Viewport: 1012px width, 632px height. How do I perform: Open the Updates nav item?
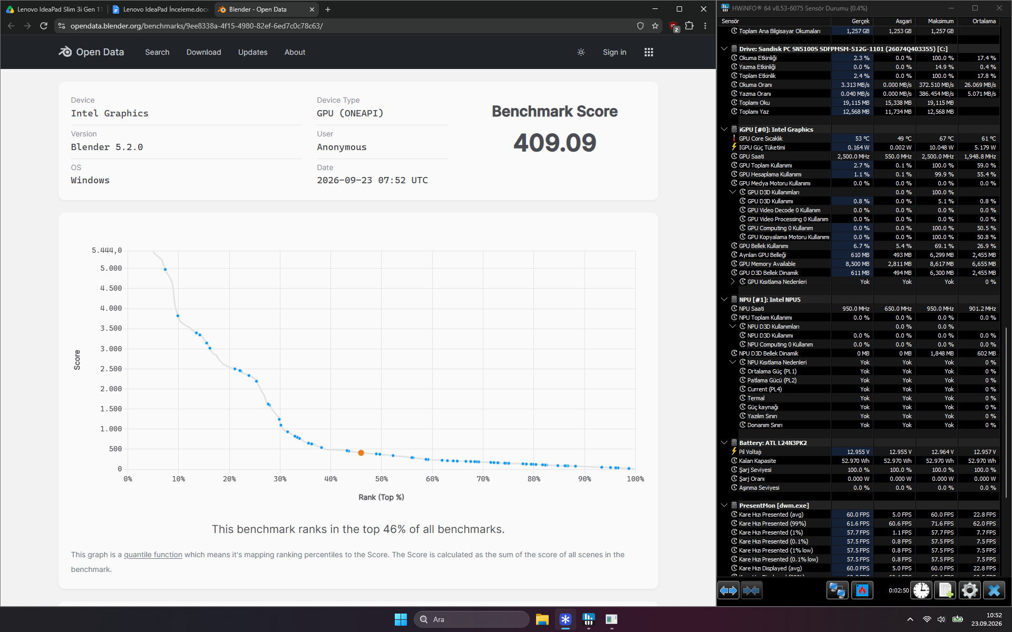tap(252, 52)
